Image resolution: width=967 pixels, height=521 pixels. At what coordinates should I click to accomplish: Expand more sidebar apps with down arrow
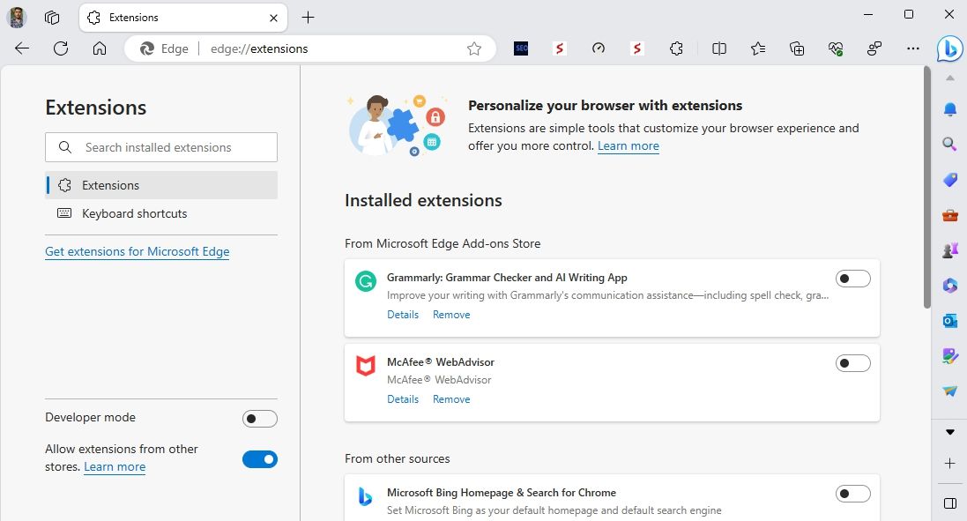(x=949, y=432)
